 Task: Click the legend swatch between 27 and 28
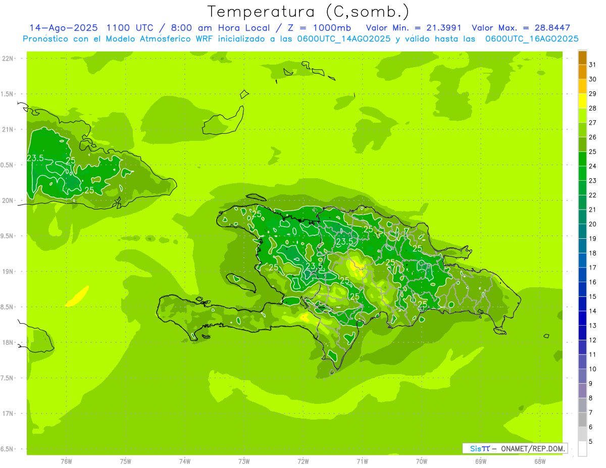pyautogui.click(x=582, y=116)
